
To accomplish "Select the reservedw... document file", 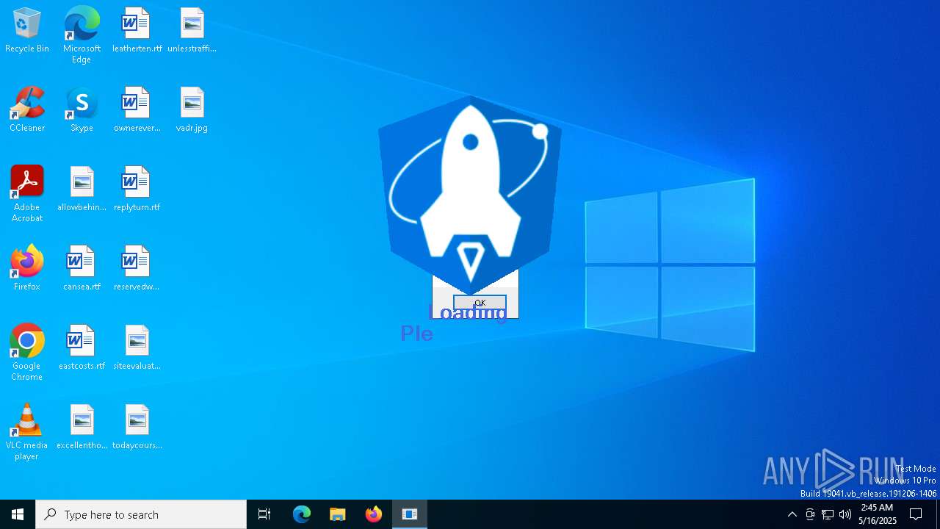I will (x=137, y=269).
